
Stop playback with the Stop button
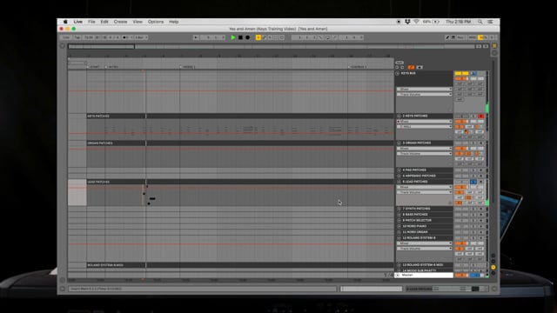tap(240, 37)
